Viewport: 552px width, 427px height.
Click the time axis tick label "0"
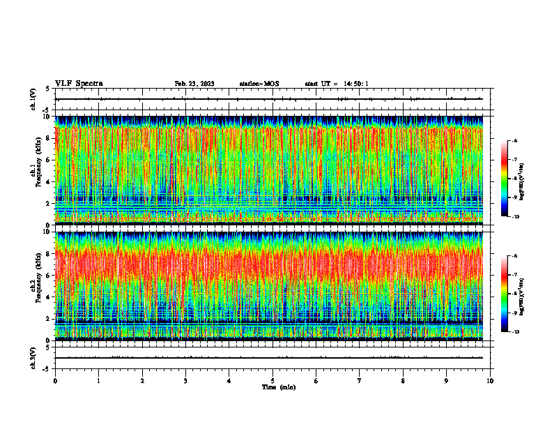(55, 381)
